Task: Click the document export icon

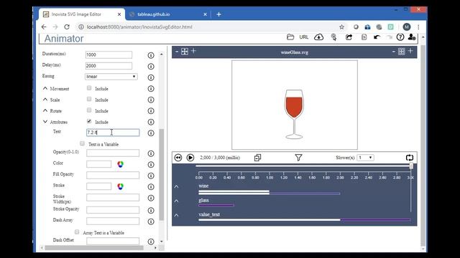Action: (x=364, y=37)
